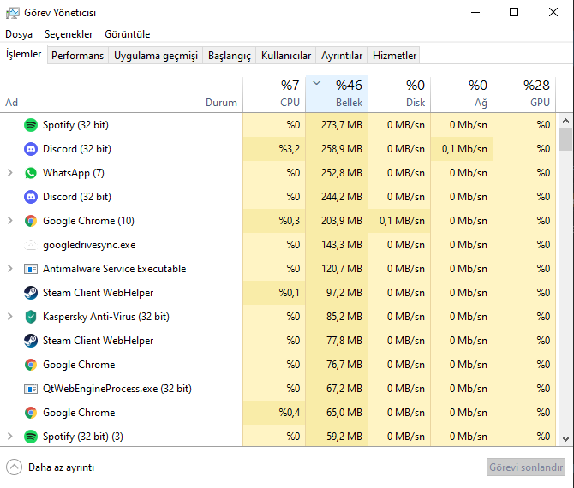Image resolution: width=574 pixels, height=488 pixels.
Task: Click the QtWebEngineProcess.exe icon
Action: coord(31,389)
